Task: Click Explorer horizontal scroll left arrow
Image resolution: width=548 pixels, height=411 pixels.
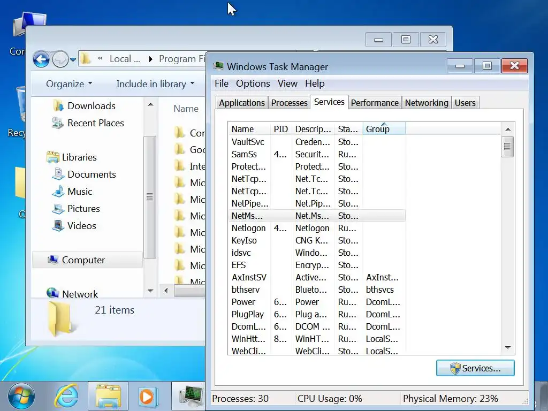Action: [166, 291]
